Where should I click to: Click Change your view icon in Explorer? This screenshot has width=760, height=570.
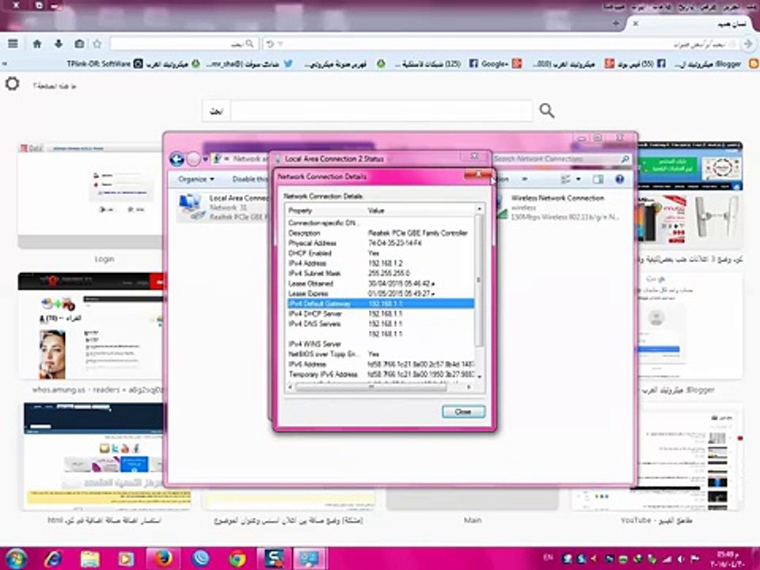click(565, 180)
